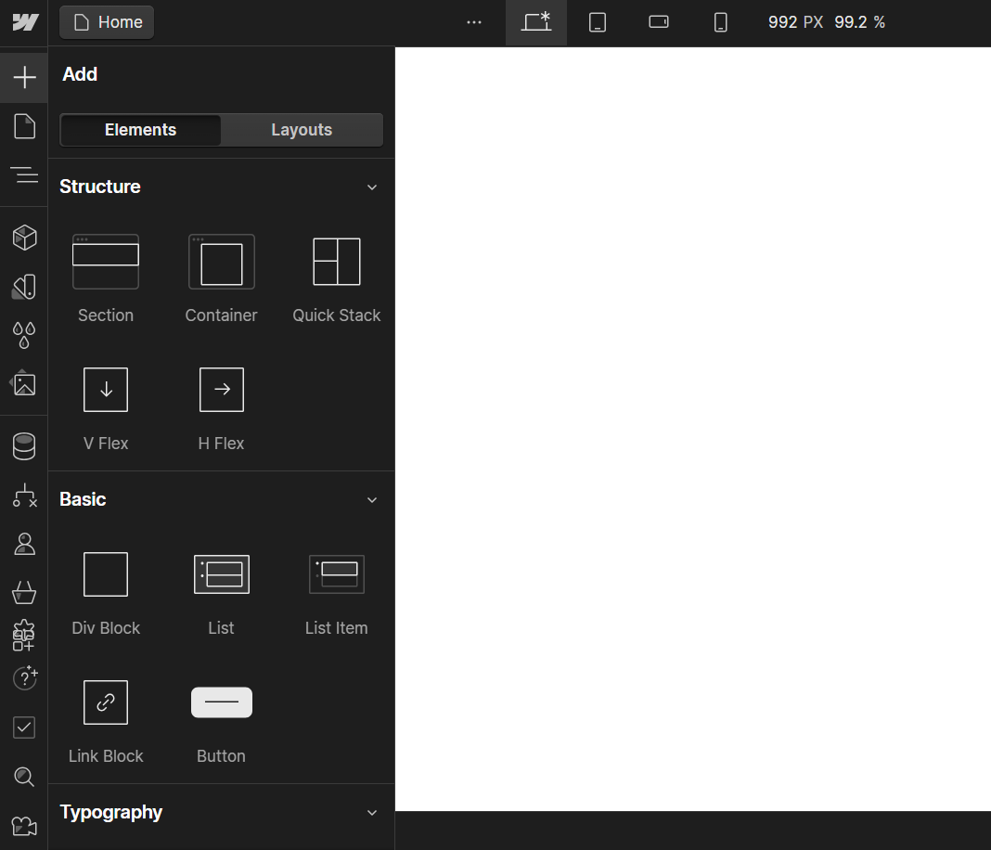Switch to the Layouts tab
This screenshot has width=991, height=850.
301,129
